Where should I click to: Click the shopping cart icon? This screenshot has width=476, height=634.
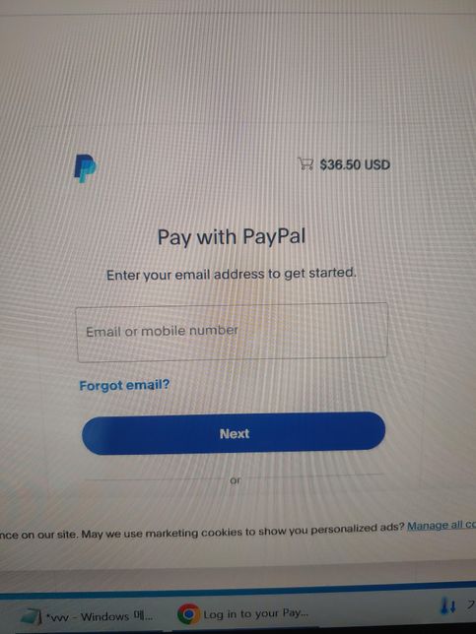pos(306,163)
